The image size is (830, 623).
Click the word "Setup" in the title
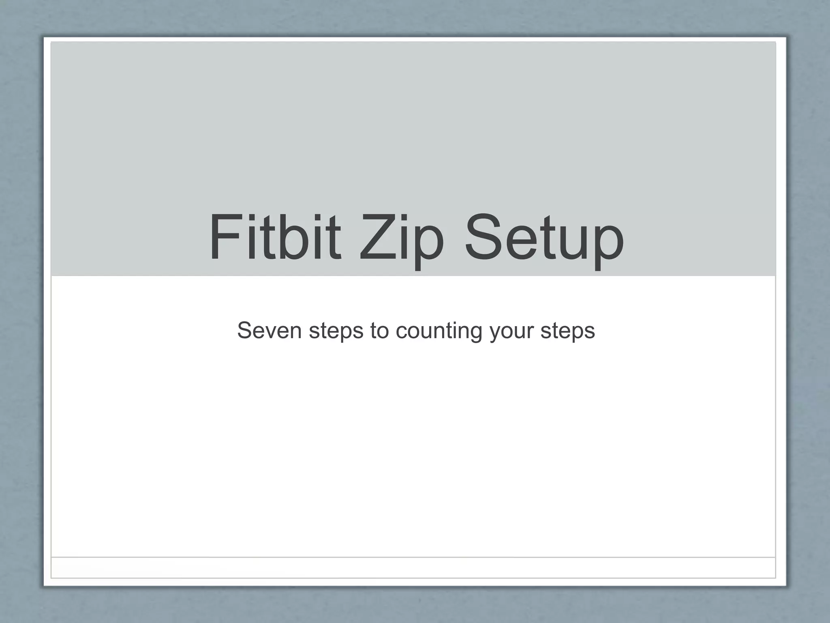click(x=544, y=239)
